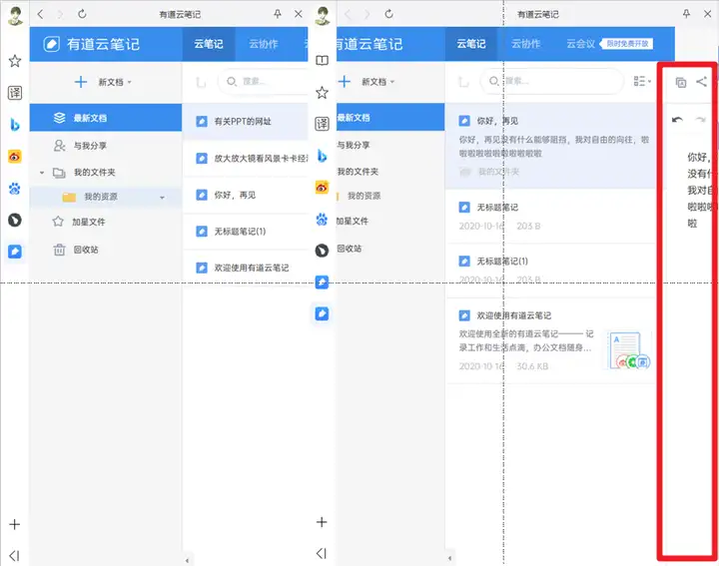Refresh the right 有道云笔记 window
Viewport: 719px width, 566px height.
click(x=388, y=14)
